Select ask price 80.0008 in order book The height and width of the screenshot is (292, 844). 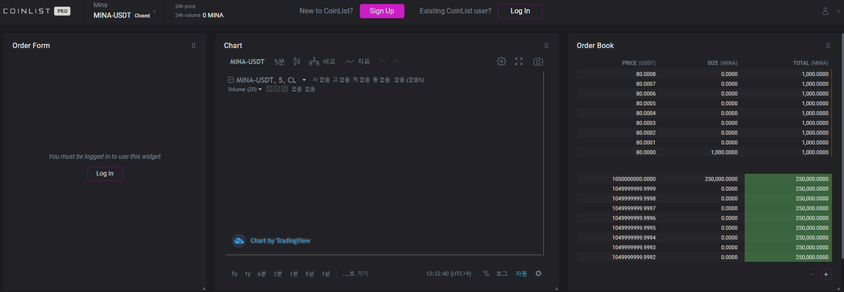point(646,74)
